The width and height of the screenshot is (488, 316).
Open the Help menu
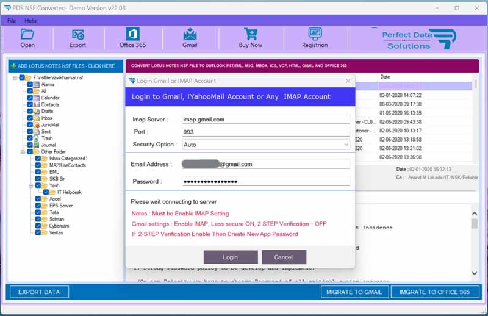pyautogui.click(x=30, y=21)
